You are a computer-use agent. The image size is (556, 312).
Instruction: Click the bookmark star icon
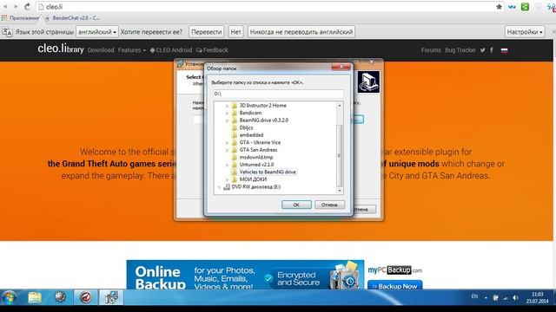(499, 6)
